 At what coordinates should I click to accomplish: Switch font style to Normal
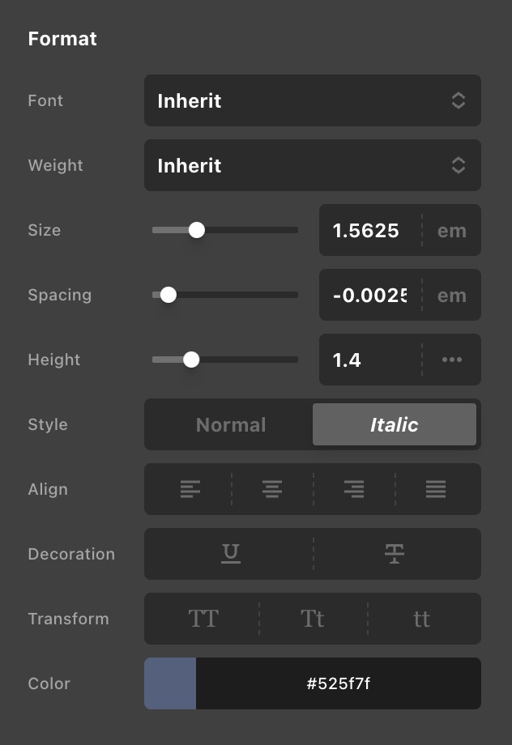pyautogui.click(x=230, y=424)
